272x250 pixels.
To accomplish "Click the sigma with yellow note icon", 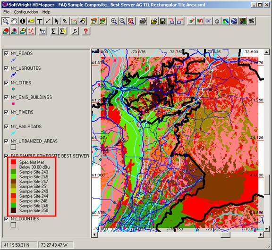I will click(63, 31).
